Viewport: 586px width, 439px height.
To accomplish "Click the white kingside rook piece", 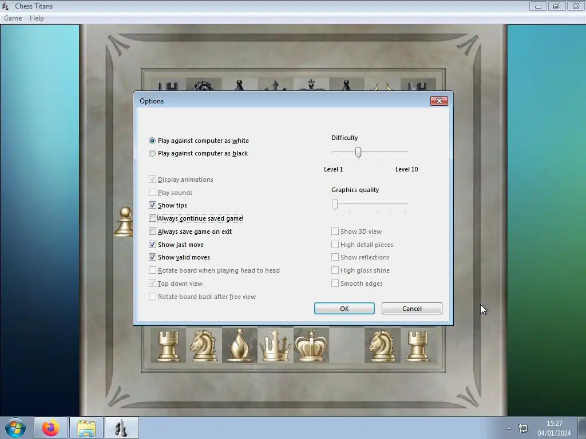I will pos(417,347).
